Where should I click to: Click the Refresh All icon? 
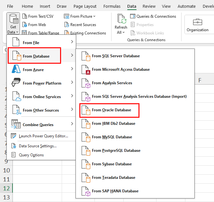tap(122, 19)
